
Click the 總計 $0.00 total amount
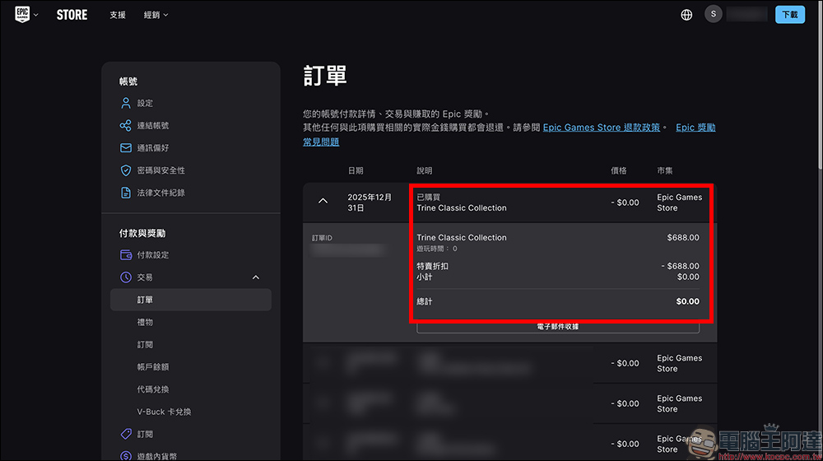point(687,302)
